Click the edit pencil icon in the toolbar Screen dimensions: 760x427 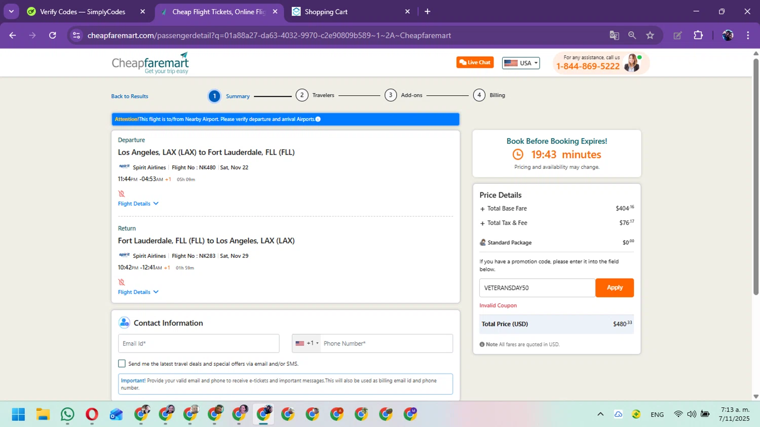pyautogui.click(x=677, y=35)
